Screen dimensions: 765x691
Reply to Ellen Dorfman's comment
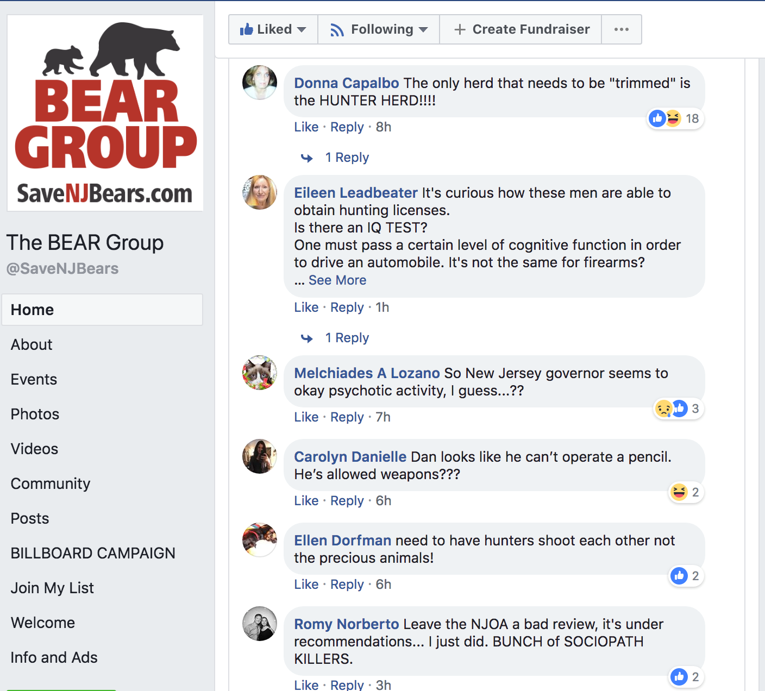pos(347,585)
